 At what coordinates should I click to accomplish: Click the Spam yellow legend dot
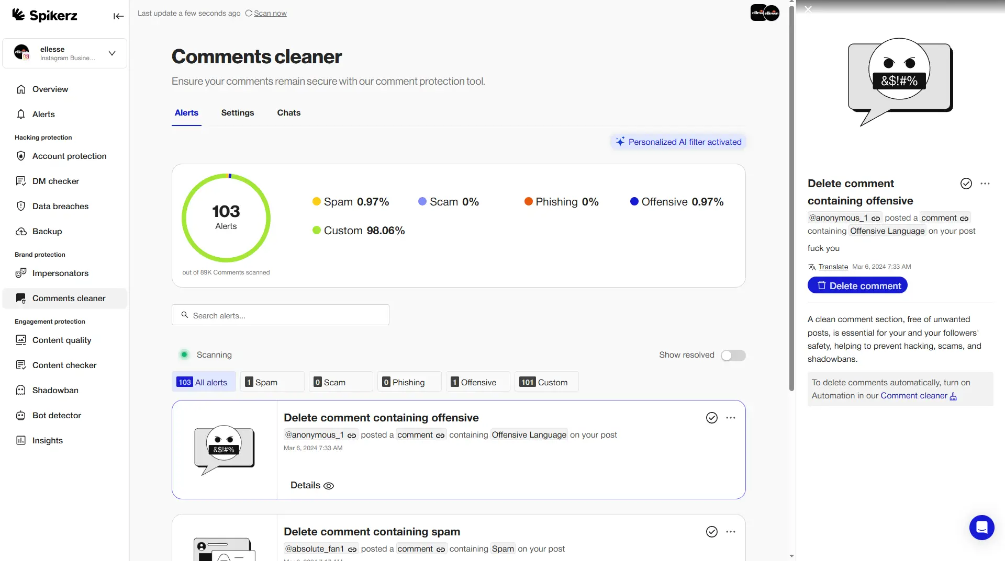(x=316, y=202)
